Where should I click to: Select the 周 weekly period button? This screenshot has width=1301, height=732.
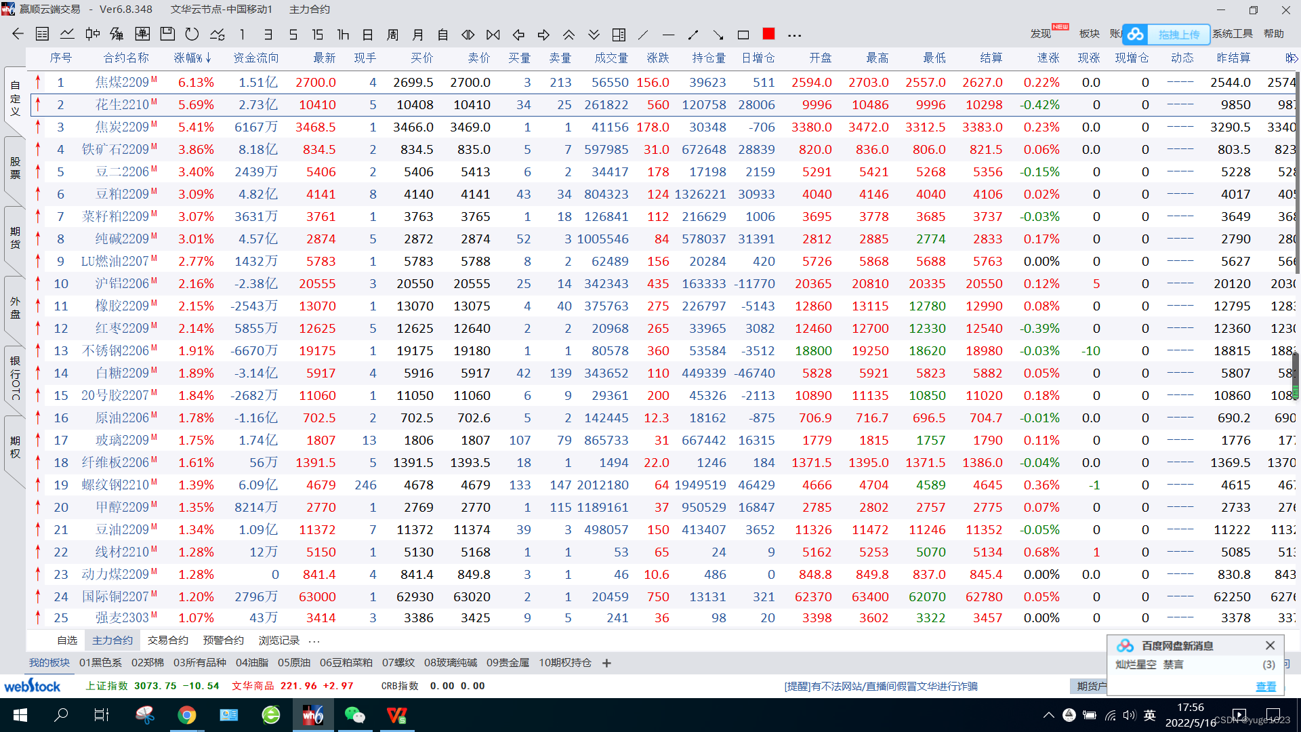392,35
